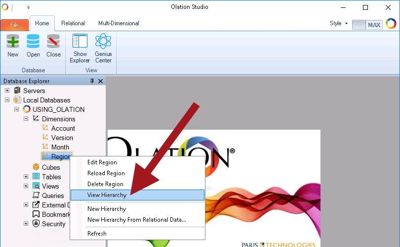Image resolution: width=400 pixels, height=247 pixels.
Task: Choose View Hierarchy from the context menu
Action: coord(107,195)
